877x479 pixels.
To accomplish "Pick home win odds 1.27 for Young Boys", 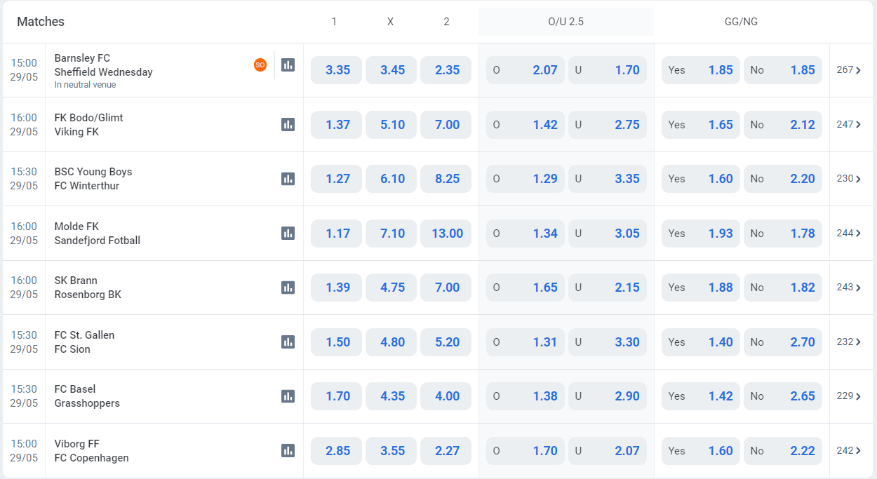I will pos(337,179).
